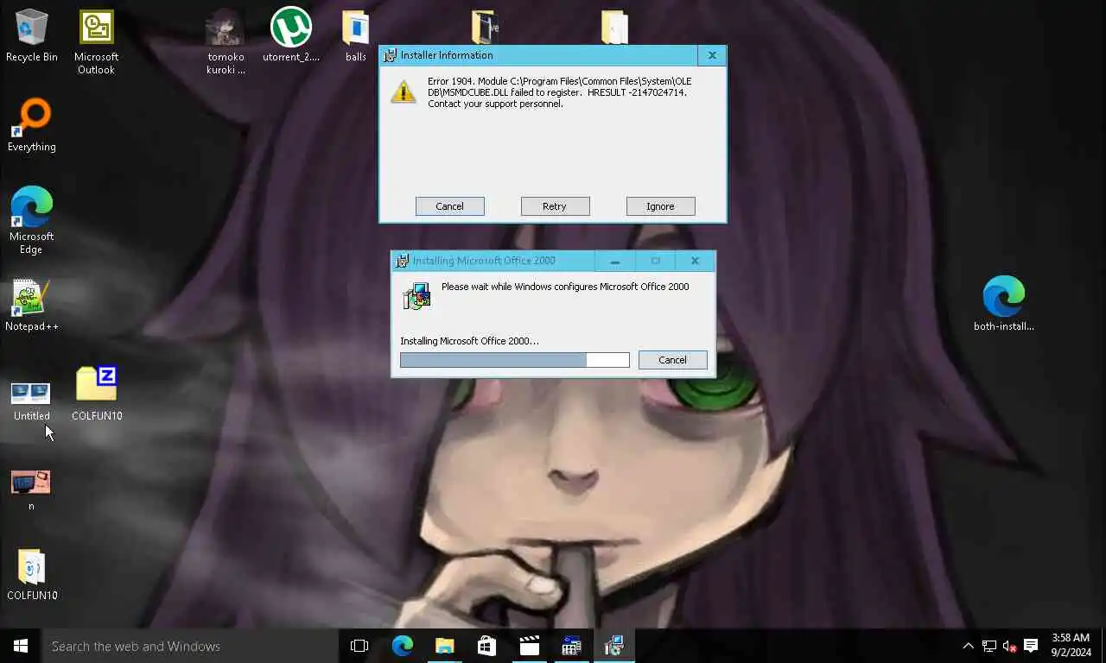Open Task View on the taskbar
This screenshot has width=1106, height=663.
click(359, 646)
